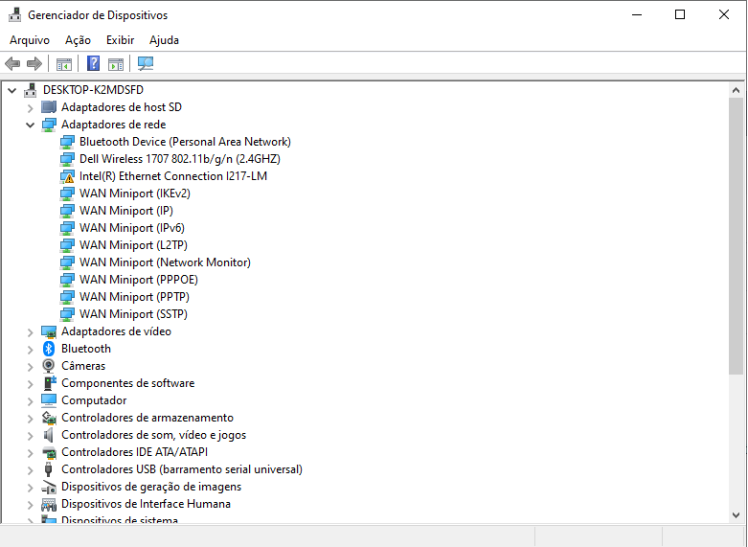The width and height of the screenshot is (748, 547).
Task: Expand the Computador category
Action: [30, 401]
